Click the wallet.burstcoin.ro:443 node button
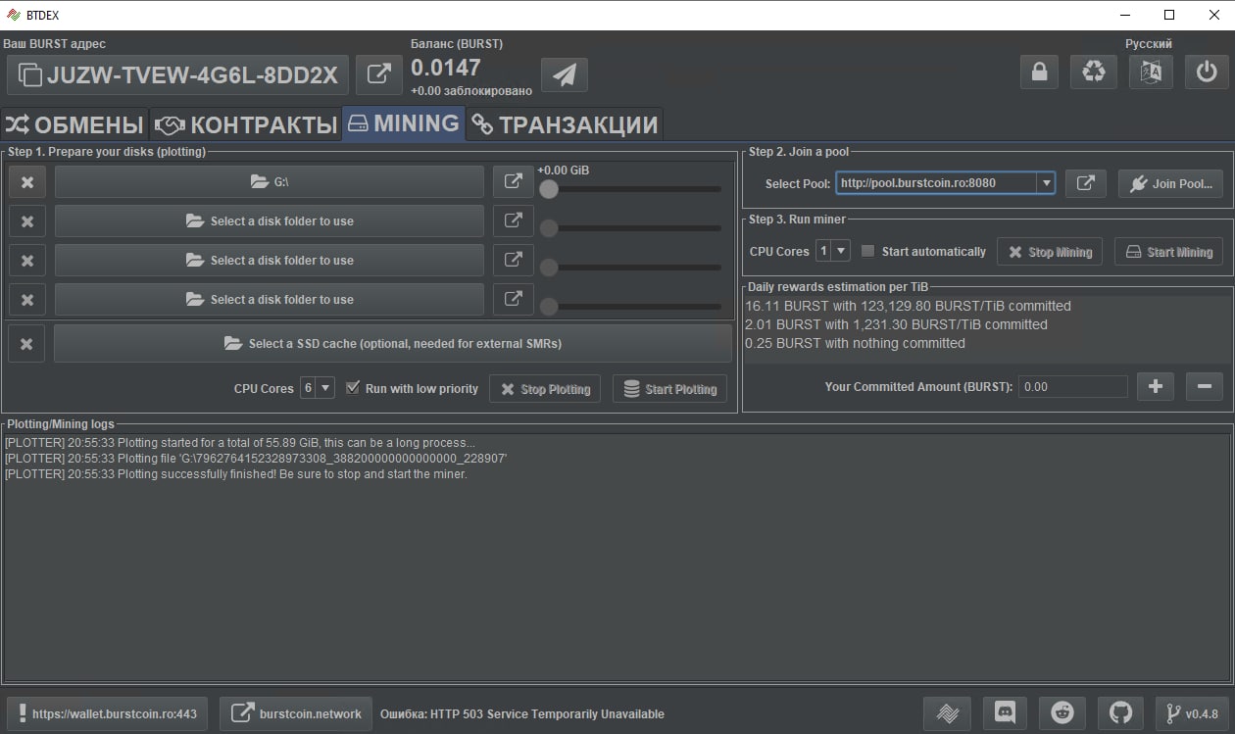The height and width of the screenshot is (734, 1235). click(107, 713)
